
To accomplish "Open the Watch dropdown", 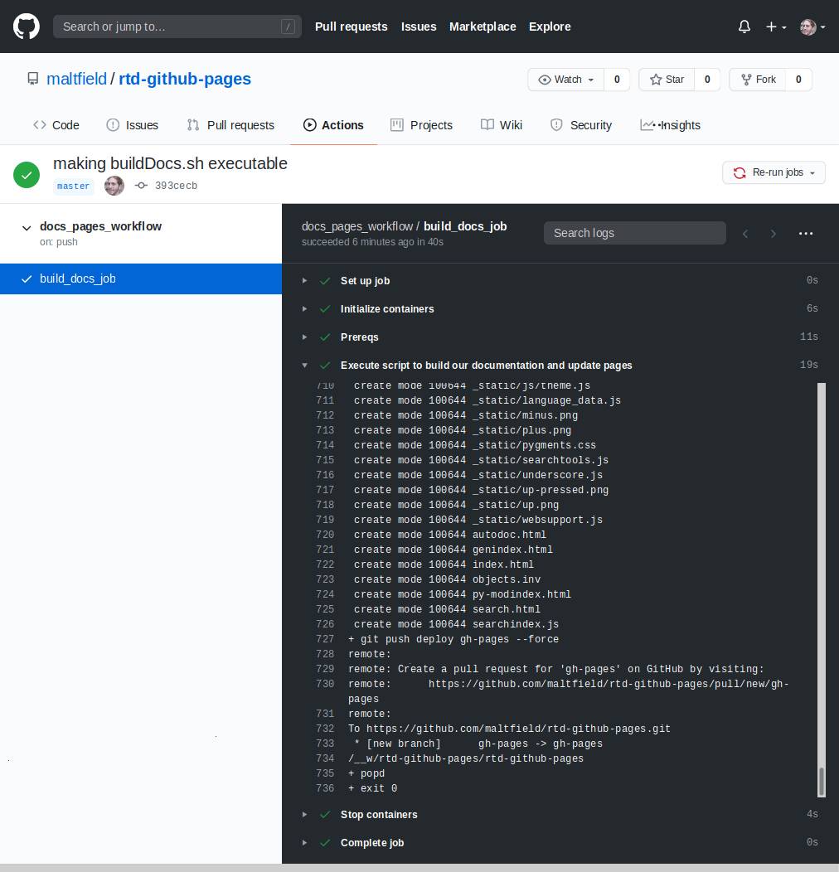I will (x=567, y=80).
